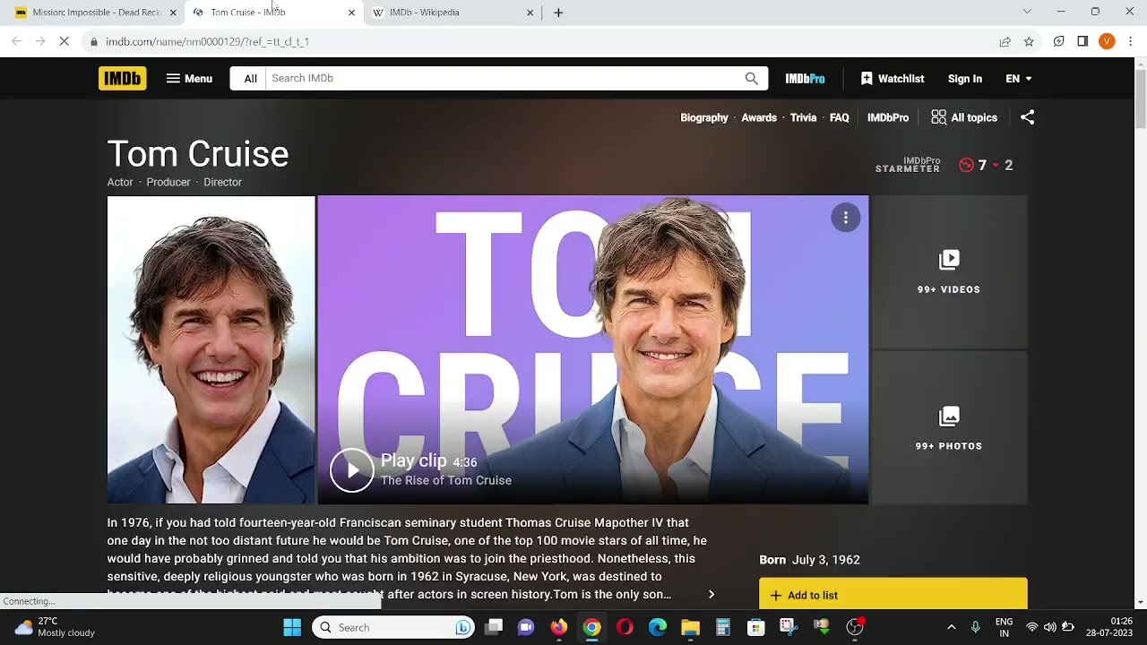This screenshot has width=1147, height=645.
Task: Go back to the previous page
Action: point(16,41)
